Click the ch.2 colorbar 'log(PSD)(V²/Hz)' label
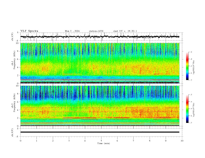Viewport: 205px width, 158px height. pos(194,110)
